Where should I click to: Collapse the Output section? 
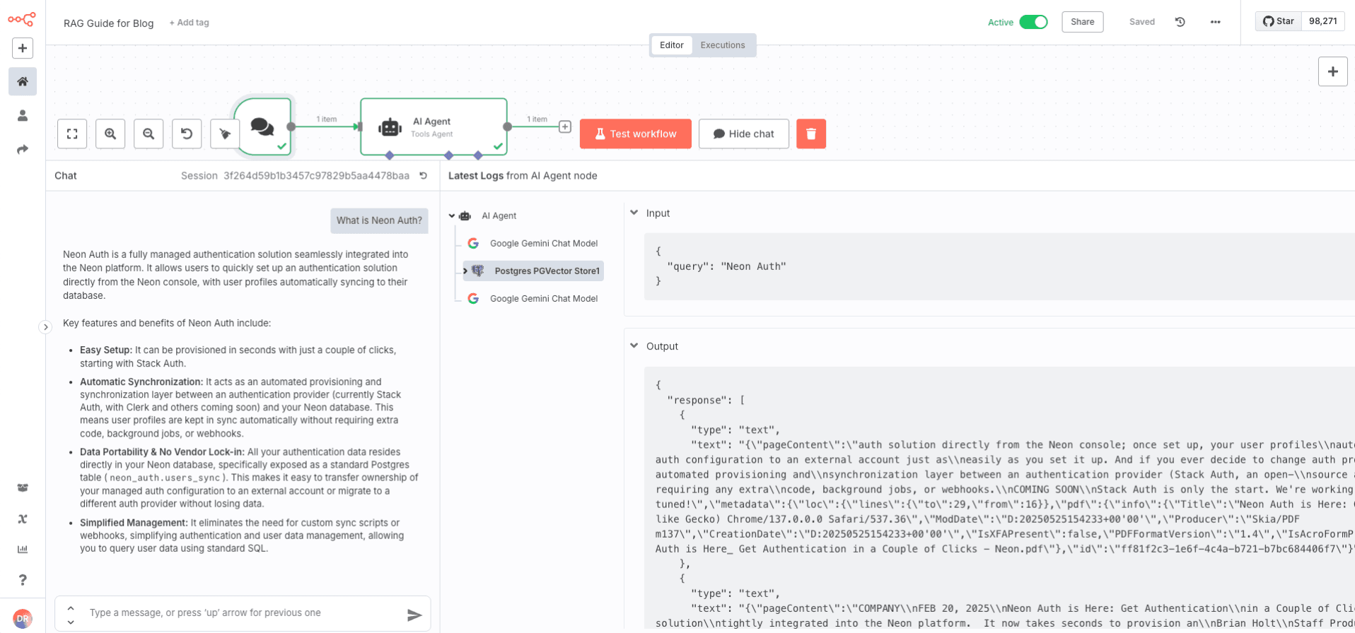click(x=634, y=346)
